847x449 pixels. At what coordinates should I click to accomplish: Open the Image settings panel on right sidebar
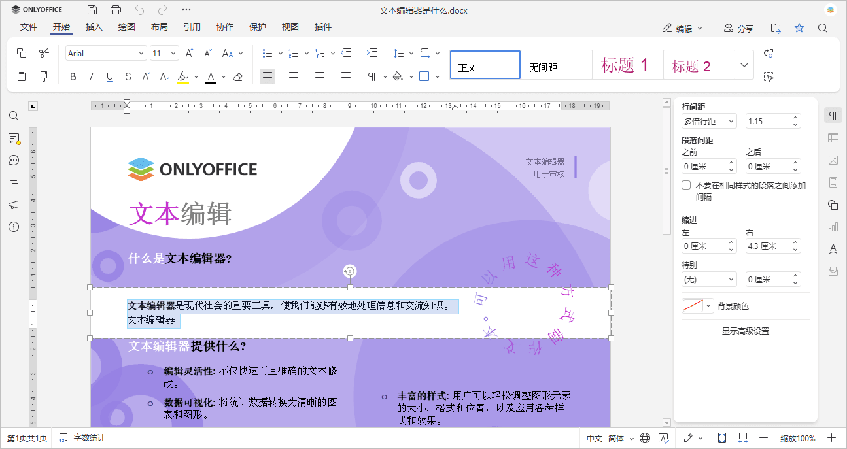[833, 160]
